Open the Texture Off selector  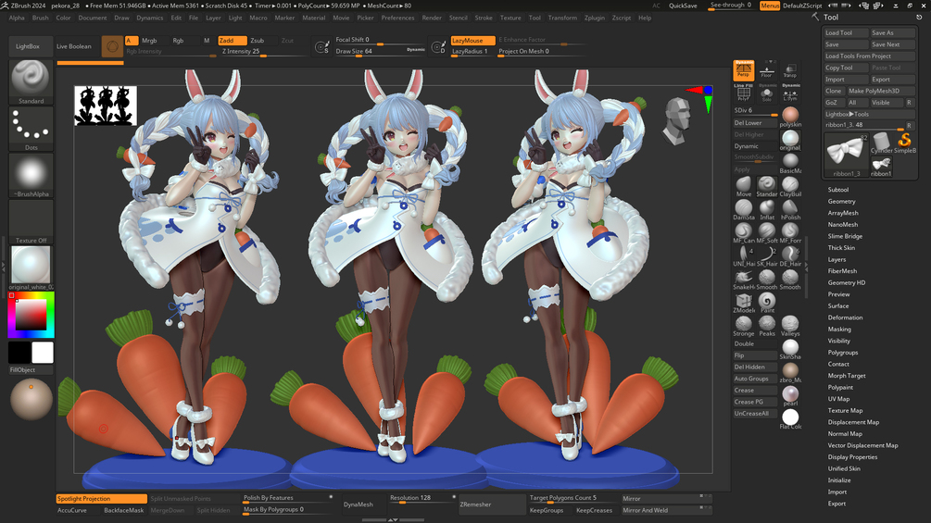[31, 222]
